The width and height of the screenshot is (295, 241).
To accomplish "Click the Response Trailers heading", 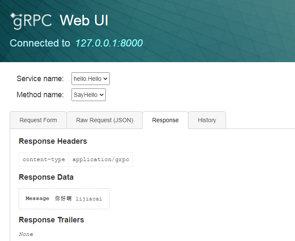I will click(51, 220).
